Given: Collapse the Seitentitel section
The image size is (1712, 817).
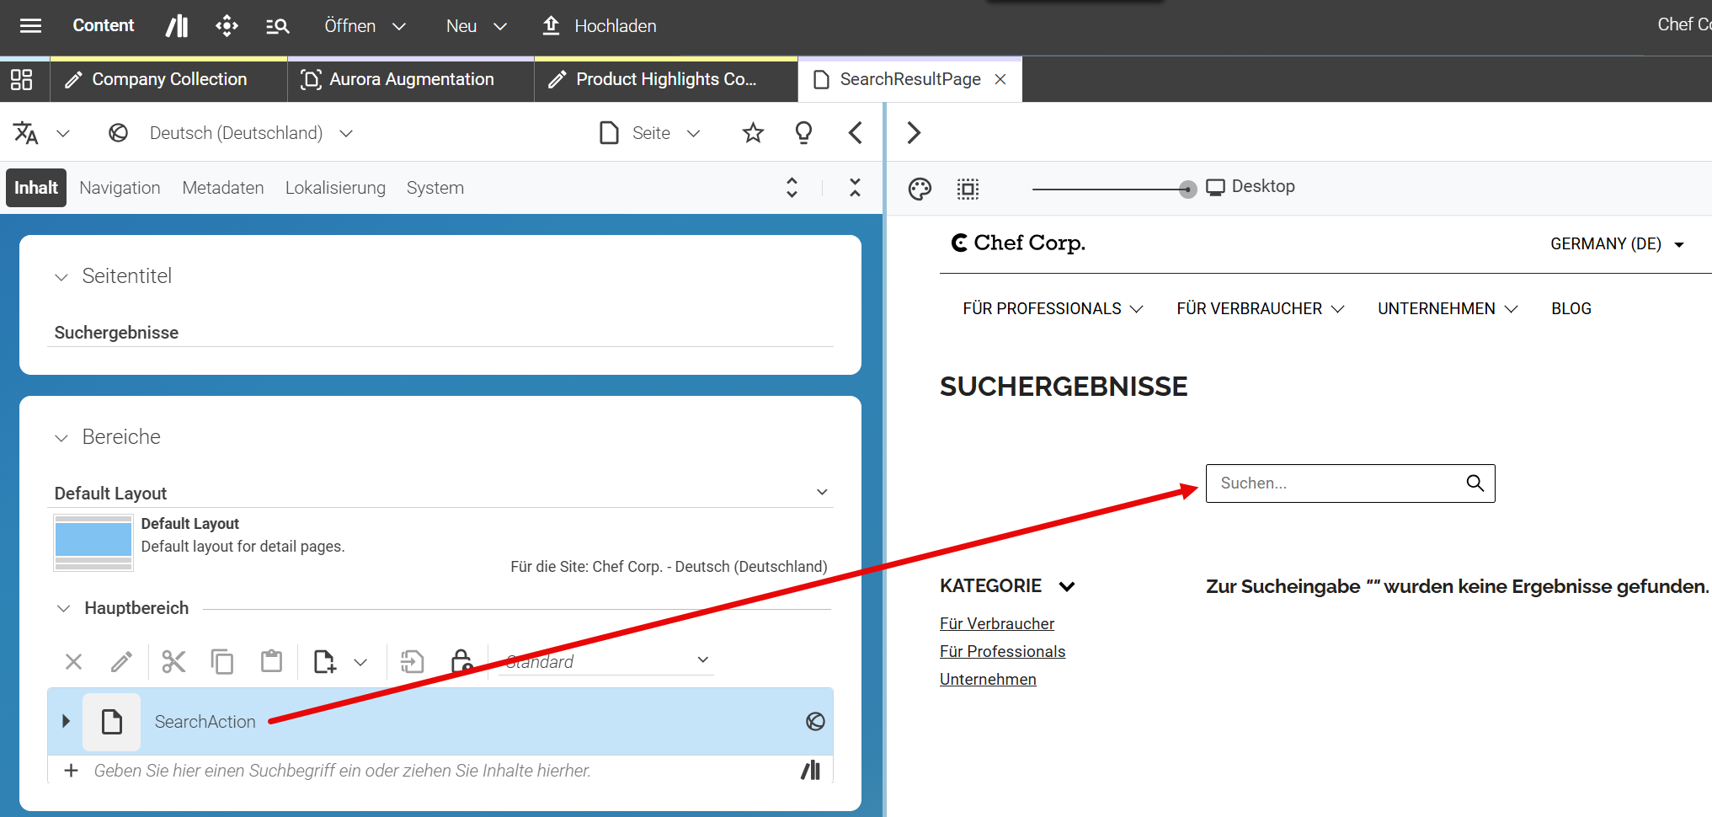Looking at the screenshot, I should [61, 276].
